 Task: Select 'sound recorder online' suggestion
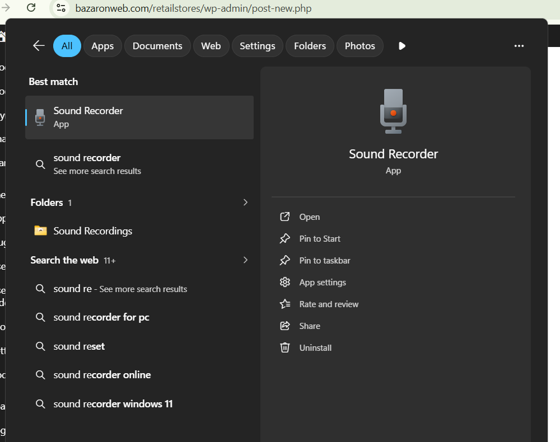coord(139,374)
